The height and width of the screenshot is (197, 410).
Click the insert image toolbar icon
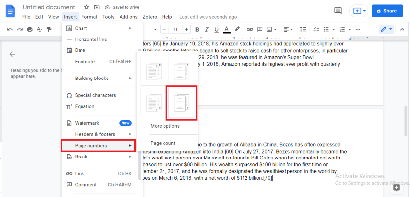pos(271,29)
